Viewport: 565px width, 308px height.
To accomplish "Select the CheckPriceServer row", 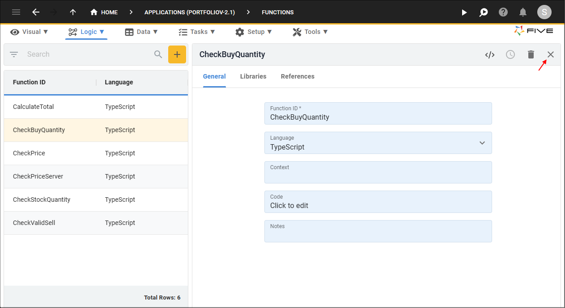I will 96,177.
